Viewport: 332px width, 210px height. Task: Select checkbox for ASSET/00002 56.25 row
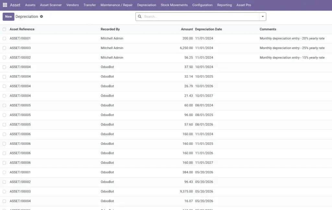(x=4, y=58)
